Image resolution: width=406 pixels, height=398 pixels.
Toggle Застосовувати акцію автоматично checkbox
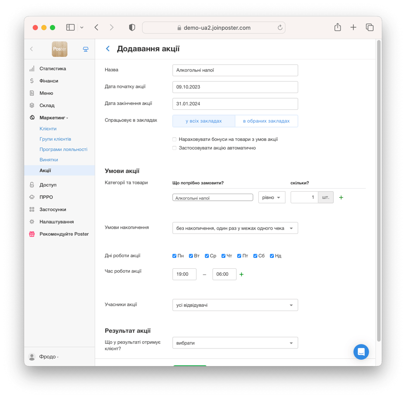pyautogui.click(x=174, y=148)
